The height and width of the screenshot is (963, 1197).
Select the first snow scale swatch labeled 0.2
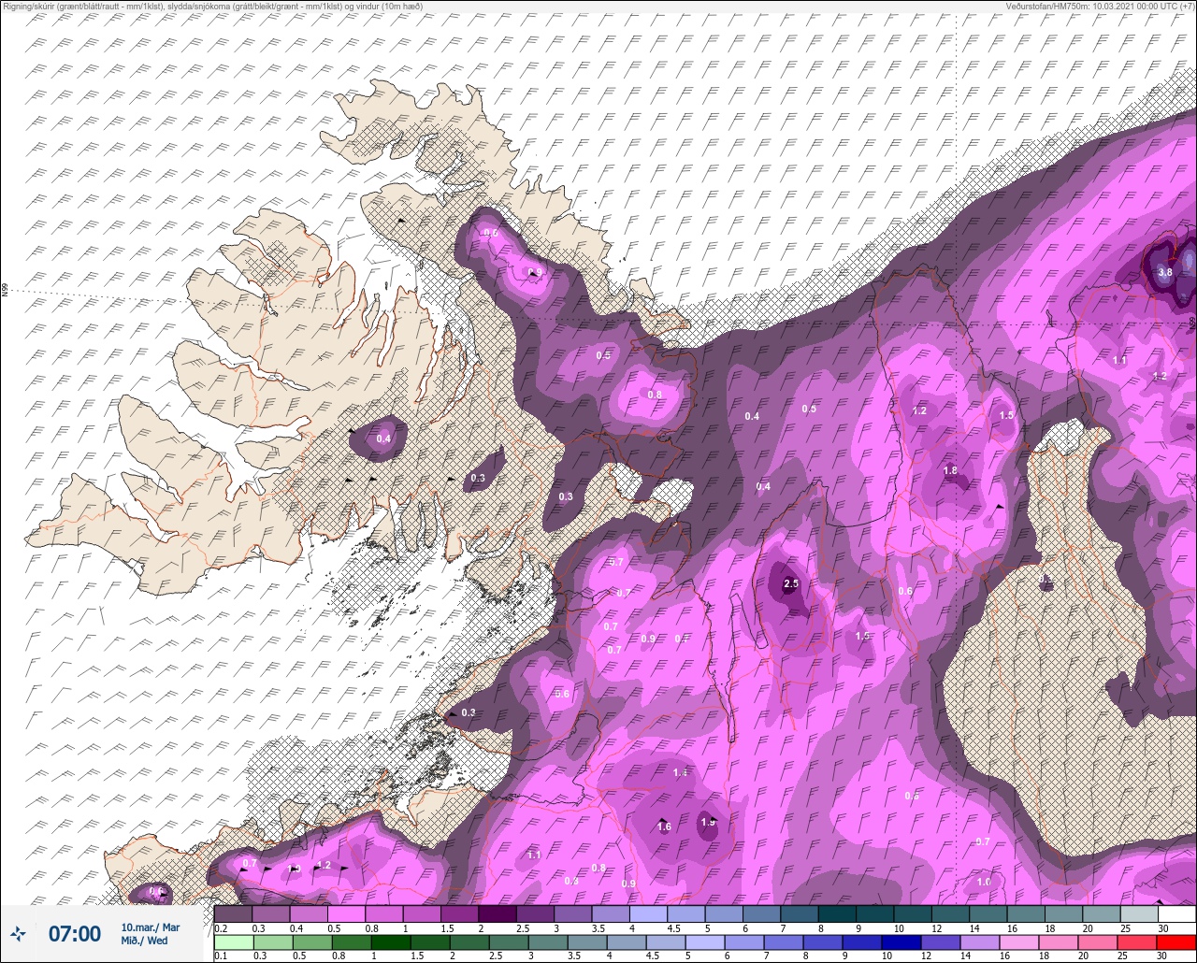point(233,913)
